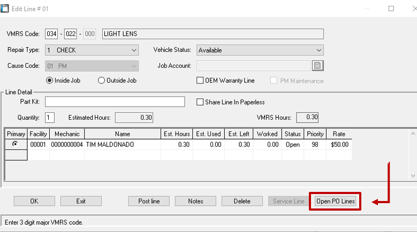Screen dimensions: 417x232
Task: Click the Job Account lookup icon
Action: tap(319, 66)
